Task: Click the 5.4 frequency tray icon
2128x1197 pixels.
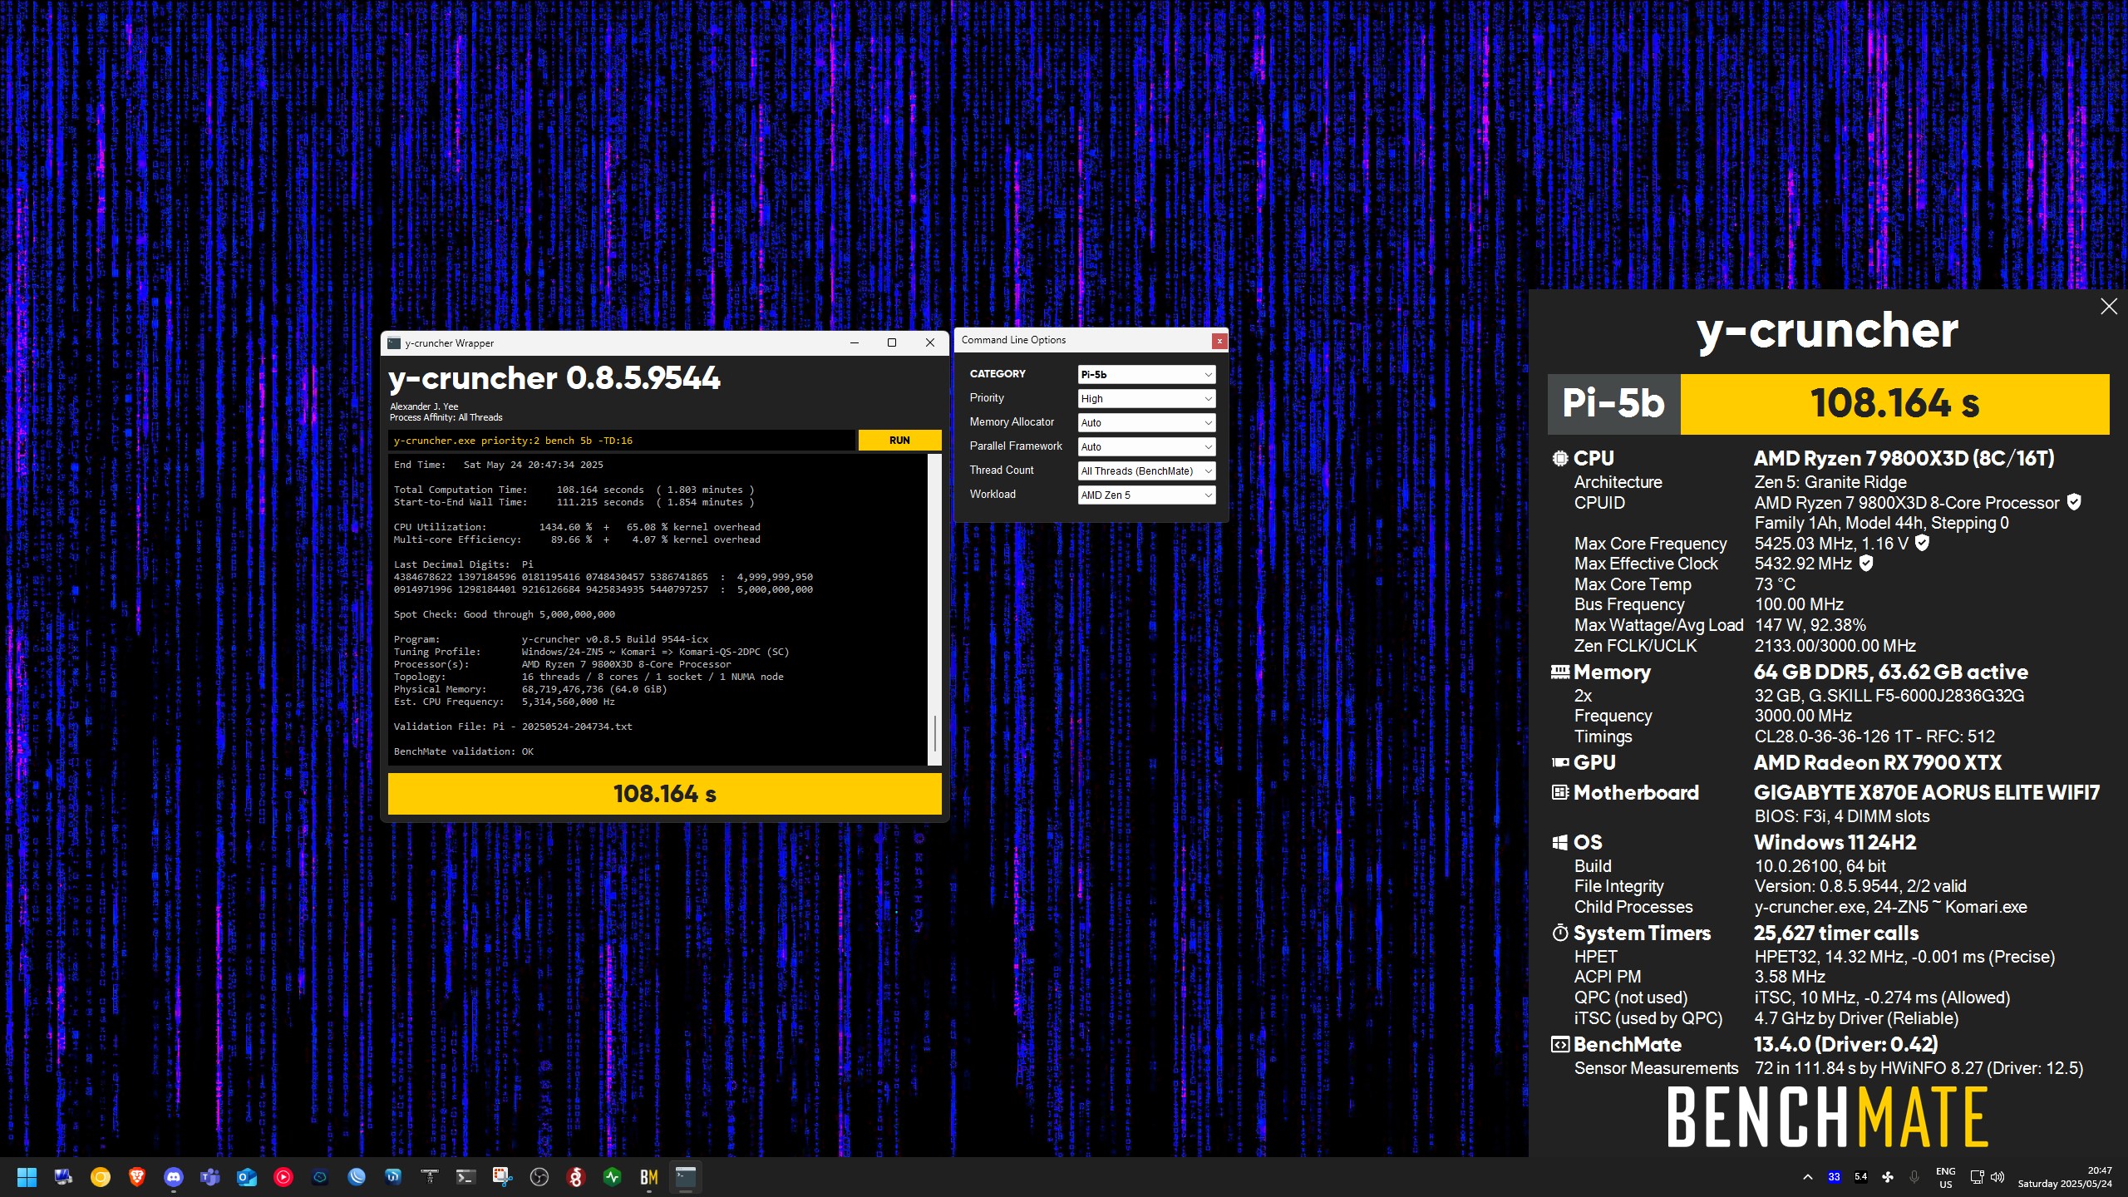Action: pos(1861,1177)
